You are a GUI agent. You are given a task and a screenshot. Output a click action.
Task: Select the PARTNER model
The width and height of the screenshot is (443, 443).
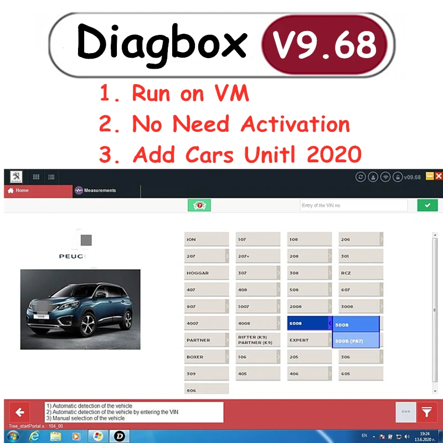207,340
